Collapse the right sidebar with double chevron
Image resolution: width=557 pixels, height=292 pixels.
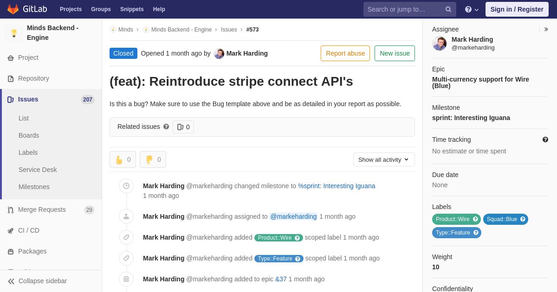(546, 29)
